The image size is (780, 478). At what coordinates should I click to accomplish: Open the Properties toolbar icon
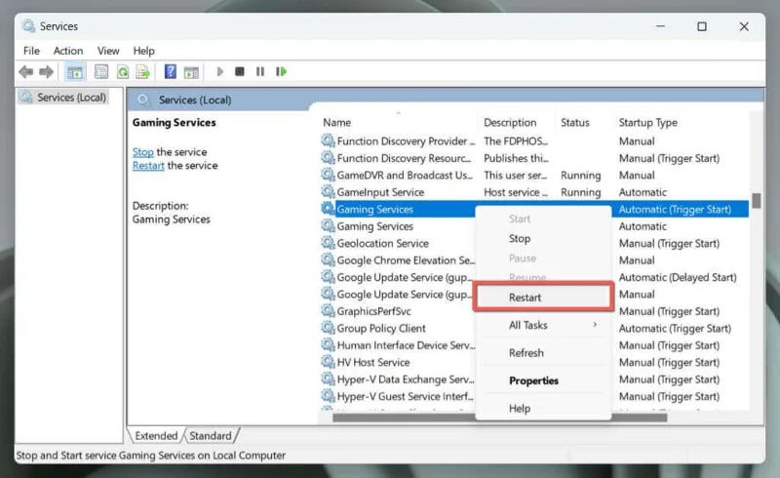coord(101,71)
